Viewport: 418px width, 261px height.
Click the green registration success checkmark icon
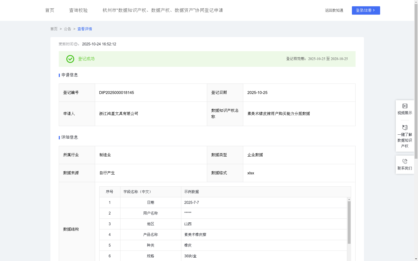[70, 59]
